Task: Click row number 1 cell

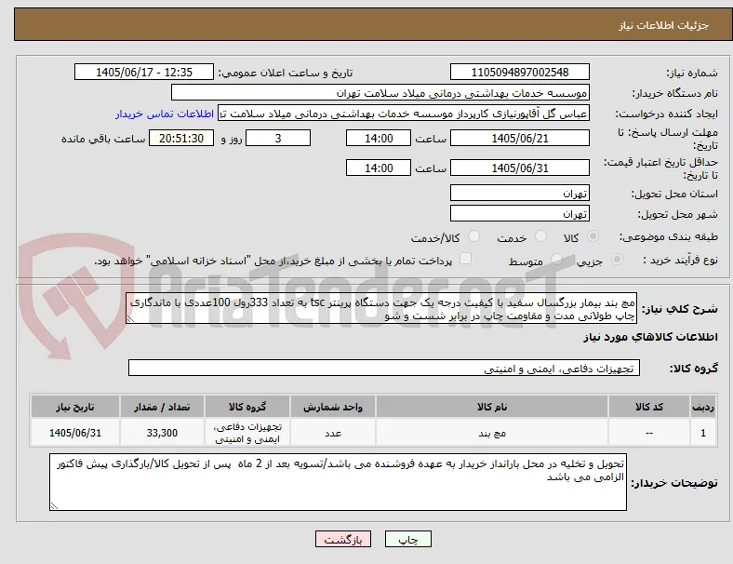Action: pyautogui.click(x=702, y=433)
